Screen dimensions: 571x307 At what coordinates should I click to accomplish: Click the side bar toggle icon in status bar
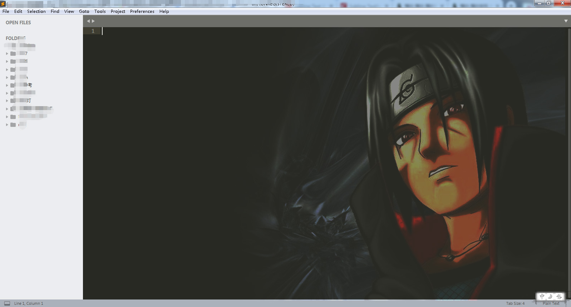tap(7, 303)
